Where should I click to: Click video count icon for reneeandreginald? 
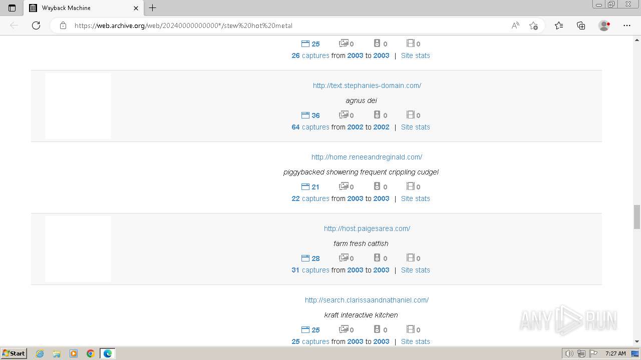410,186
